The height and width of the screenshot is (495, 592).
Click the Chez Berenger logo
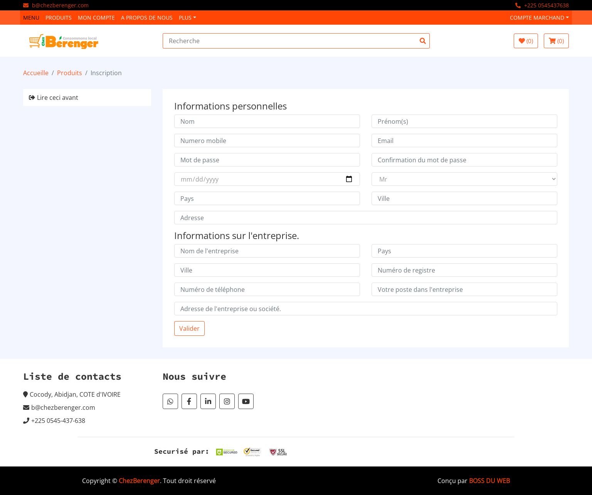64,41
